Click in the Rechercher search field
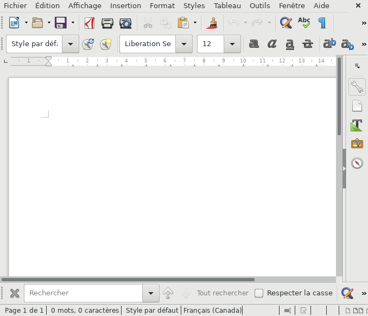368x316 pixels. tap(83, 293)
